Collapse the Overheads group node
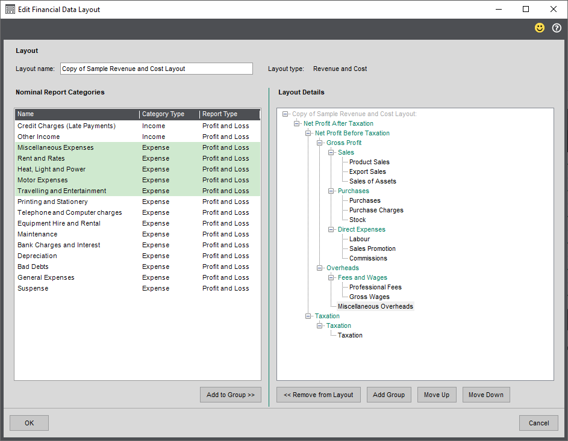The image size is (568, 441). [x=320, y=268]
